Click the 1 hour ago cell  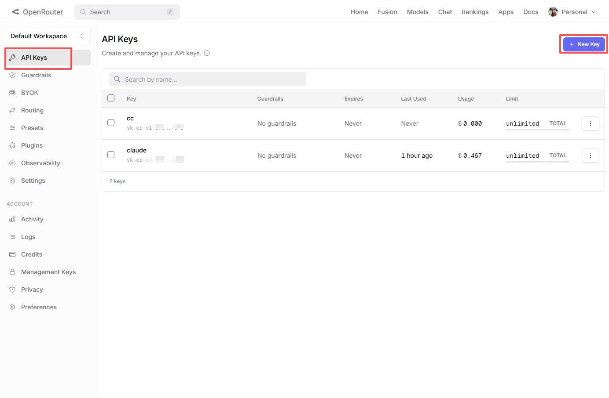[x=417, y=156]
